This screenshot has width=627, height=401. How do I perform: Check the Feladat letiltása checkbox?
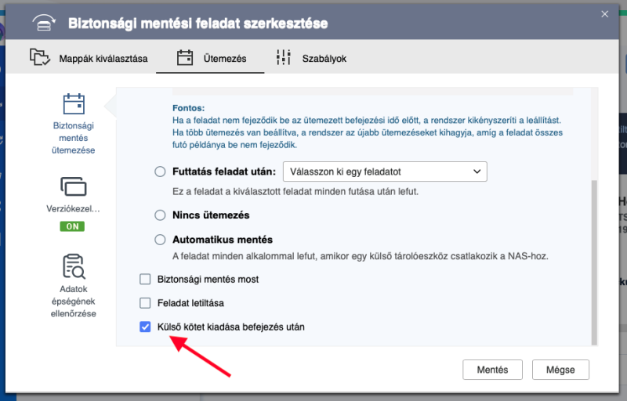tap(145, 303)
